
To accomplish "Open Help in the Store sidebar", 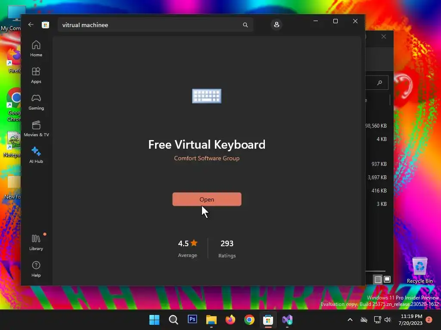I will tap(36, 269).
